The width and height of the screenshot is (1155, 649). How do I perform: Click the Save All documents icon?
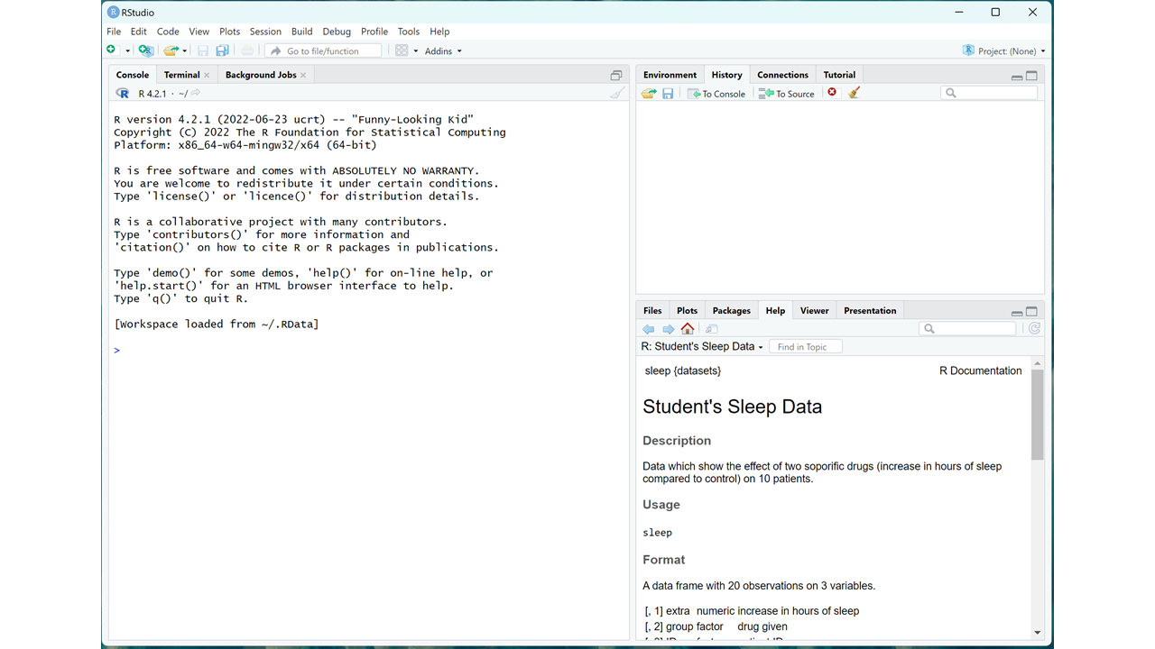click(222, 50)
